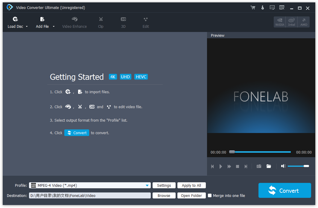The width and height of the screenshot is (318, 208).
Task: Play the preview video
Action: [x=221, y=166]
